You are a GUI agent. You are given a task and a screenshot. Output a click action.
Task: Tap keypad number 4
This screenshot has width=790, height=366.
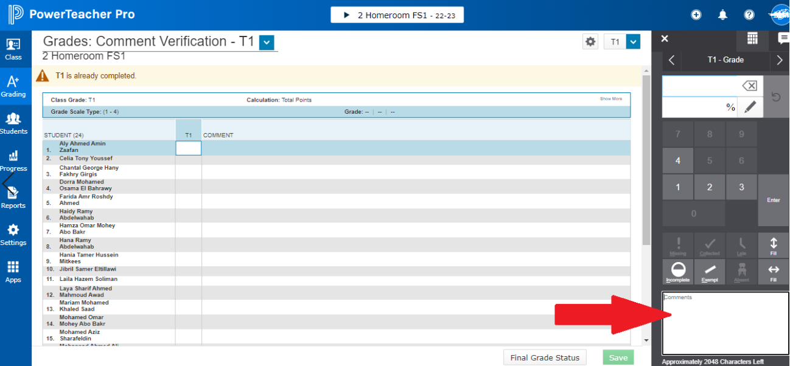pyautogui.click(x=678, y=161)
